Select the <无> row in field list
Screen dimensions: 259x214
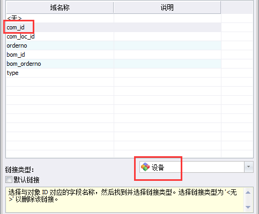point(114,18)
